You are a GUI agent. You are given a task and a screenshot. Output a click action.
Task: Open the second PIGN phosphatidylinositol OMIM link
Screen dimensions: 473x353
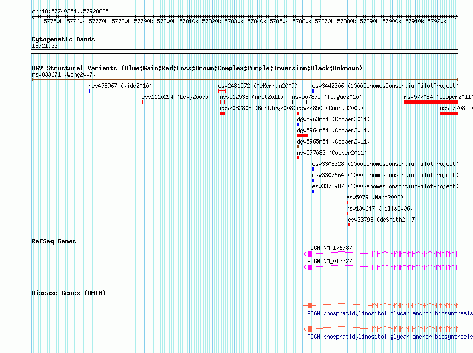(390, 337)
